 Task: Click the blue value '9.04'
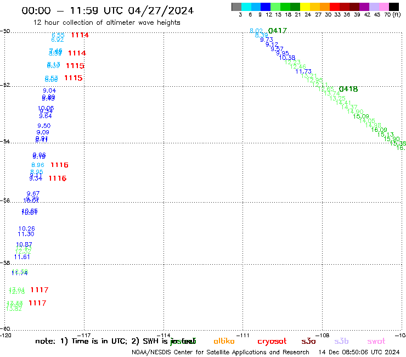pos(49,91)
